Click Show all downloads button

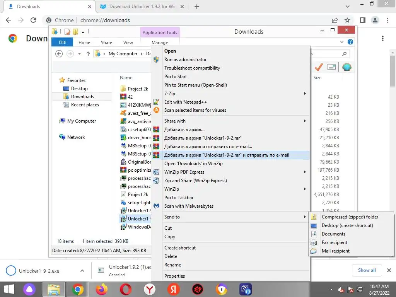(x=367, y=270)
